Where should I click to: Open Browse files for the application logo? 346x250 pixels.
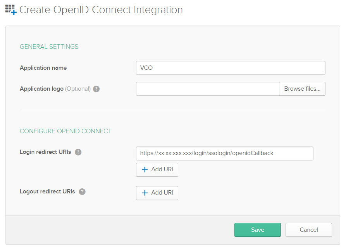302,89
